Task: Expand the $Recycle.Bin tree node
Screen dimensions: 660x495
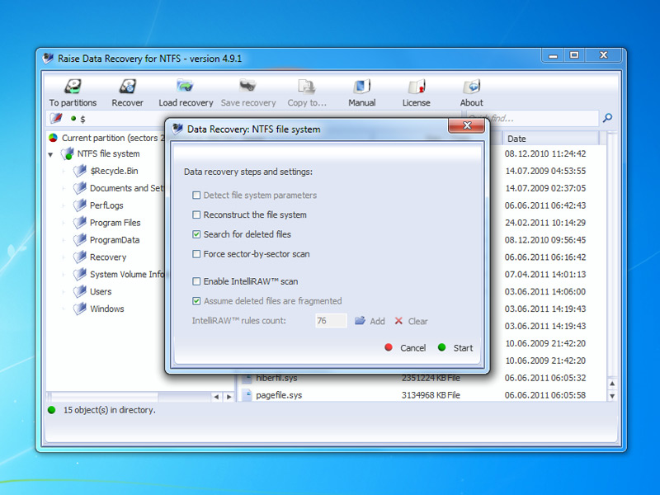Action: [x=64, y=172]
